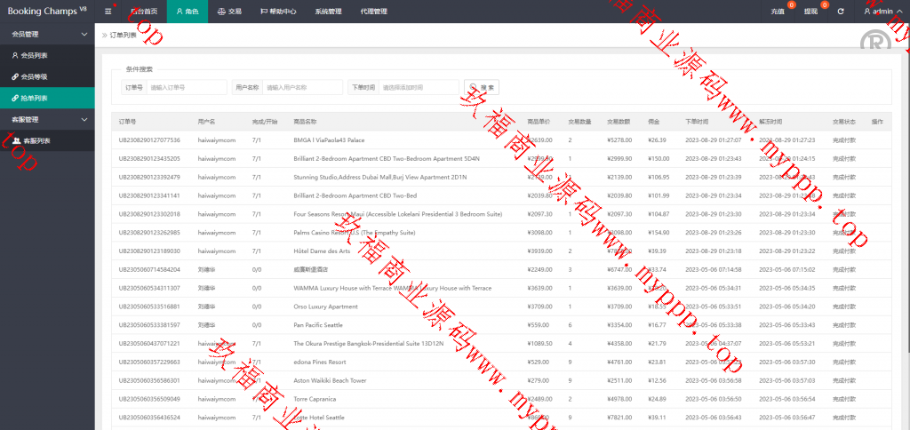The height and width of the screenshot is (430, 910).
Task: Click the hamburger sidebar toggle icon
Action: (108, 12)
